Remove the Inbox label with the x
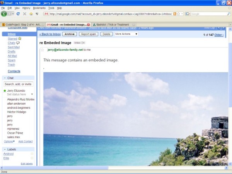 (x=84, y=43)
